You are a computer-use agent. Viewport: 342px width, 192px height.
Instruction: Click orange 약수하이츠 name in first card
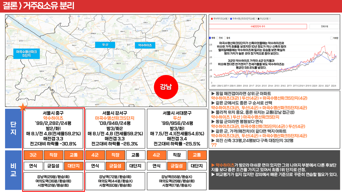point(53,118)
